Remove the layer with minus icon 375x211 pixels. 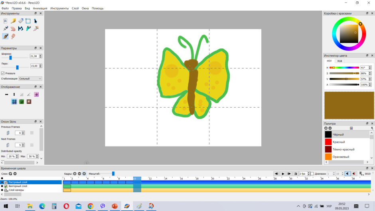[x=15, y=174]
